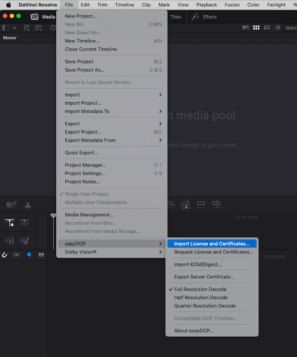Open Project Settings
297x357 pixels.
112,173
